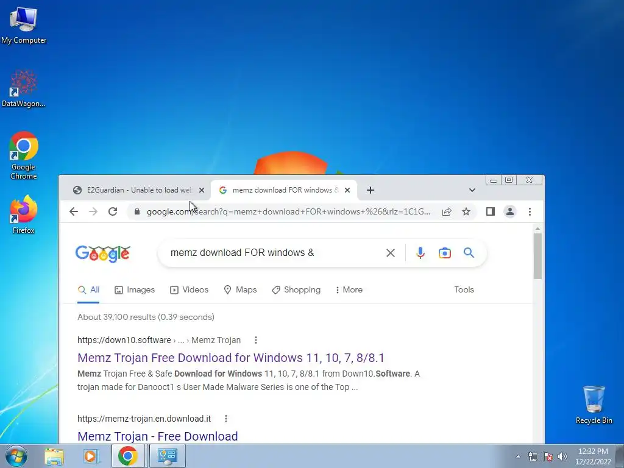
Task: Open the Memz Trojan - Free Download link
Action: (x=158, y=436)
